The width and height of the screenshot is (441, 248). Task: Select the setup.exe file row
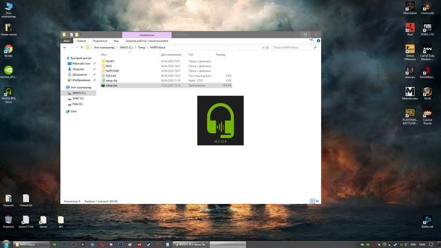click(166, 85)
